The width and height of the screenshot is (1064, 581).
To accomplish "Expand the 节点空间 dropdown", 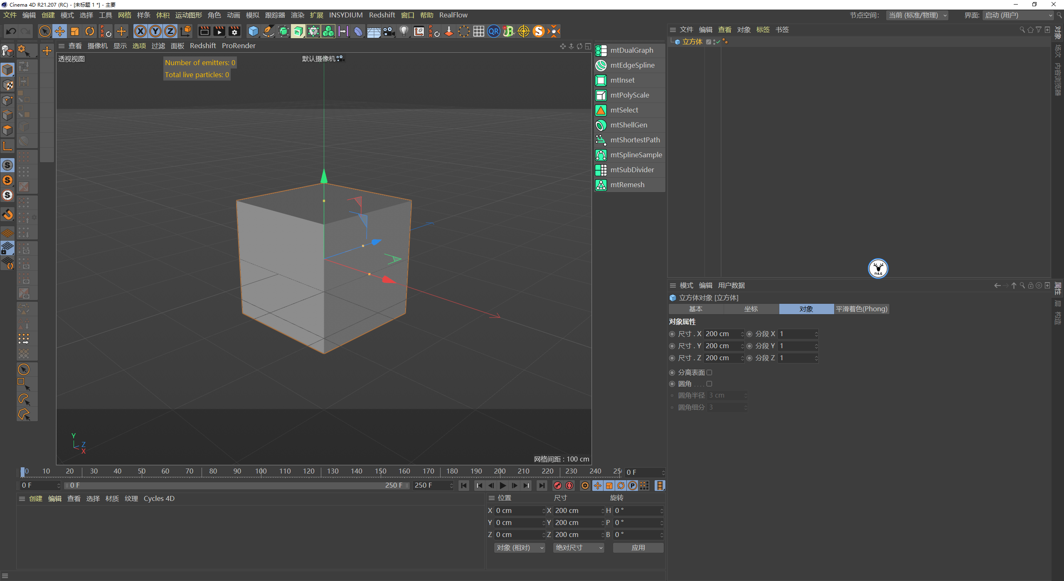I will point(918,15).
